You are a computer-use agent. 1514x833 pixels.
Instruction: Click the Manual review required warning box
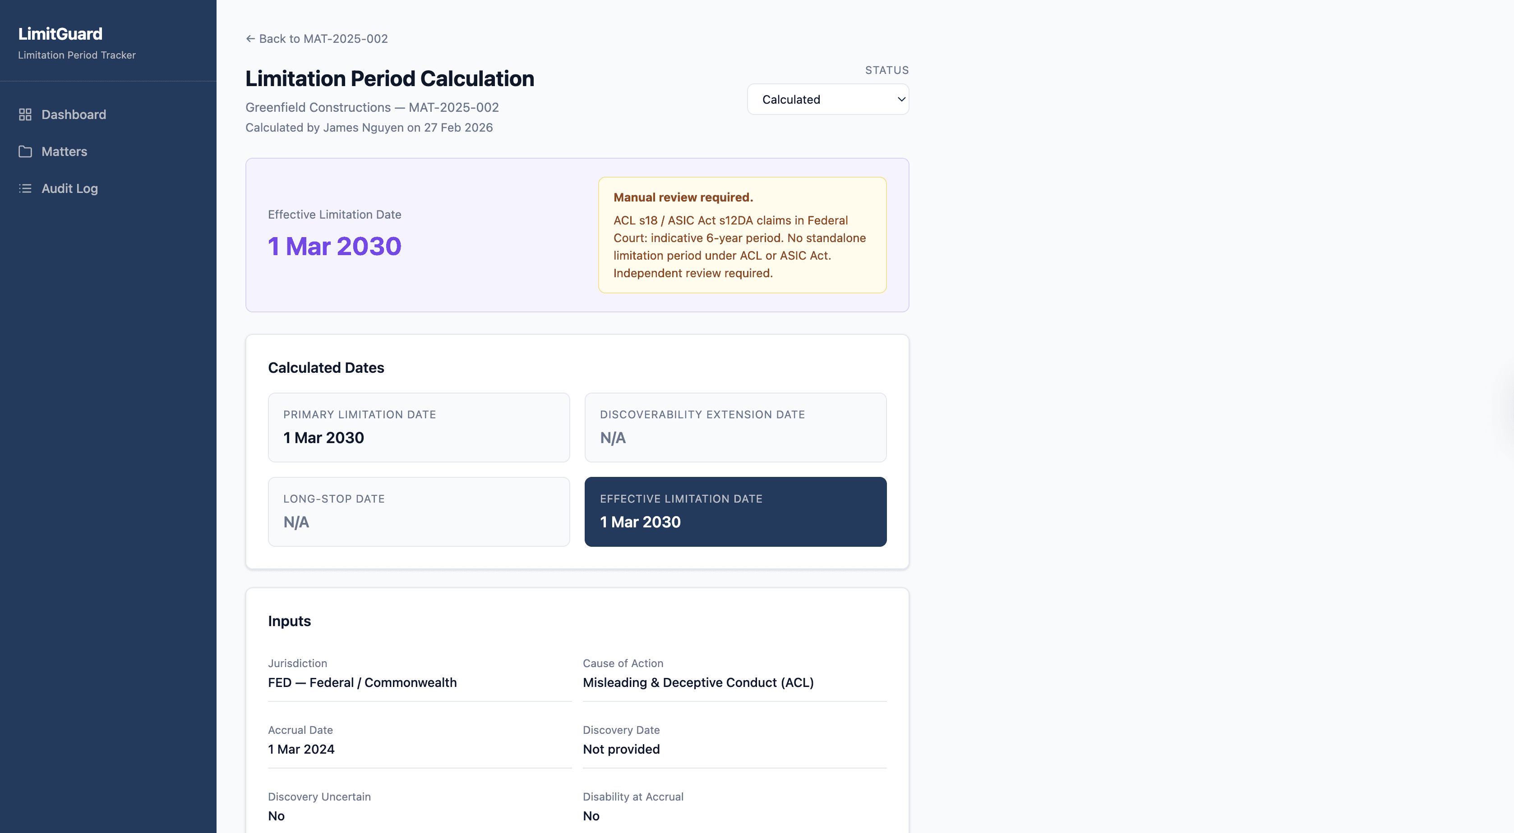tap(742, 234)
